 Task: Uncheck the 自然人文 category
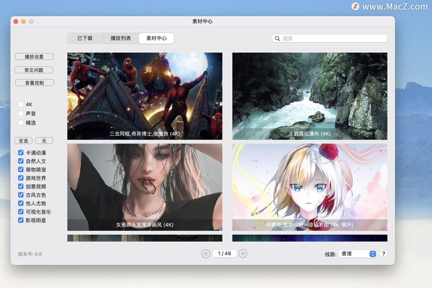(x=21, y=161)
